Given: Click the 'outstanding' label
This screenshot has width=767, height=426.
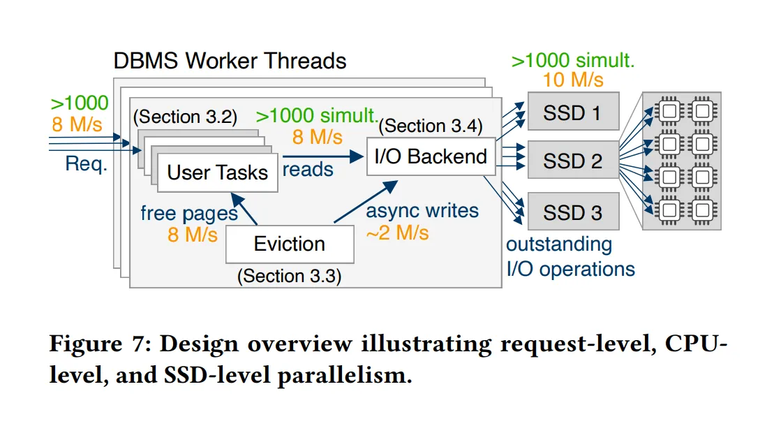Looking at the screenshot, I should (559, 244).
